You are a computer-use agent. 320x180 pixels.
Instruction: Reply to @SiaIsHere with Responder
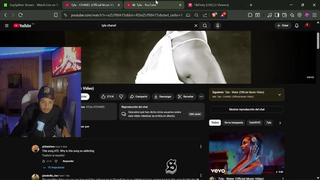click(x=68, y=161)
